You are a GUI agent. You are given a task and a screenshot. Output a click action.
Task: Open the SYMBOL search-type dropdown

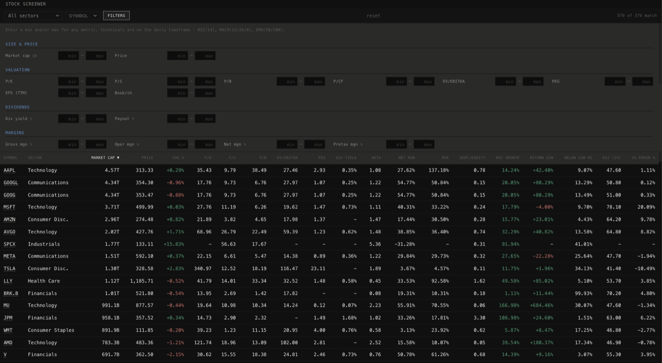tap(82, 16)
